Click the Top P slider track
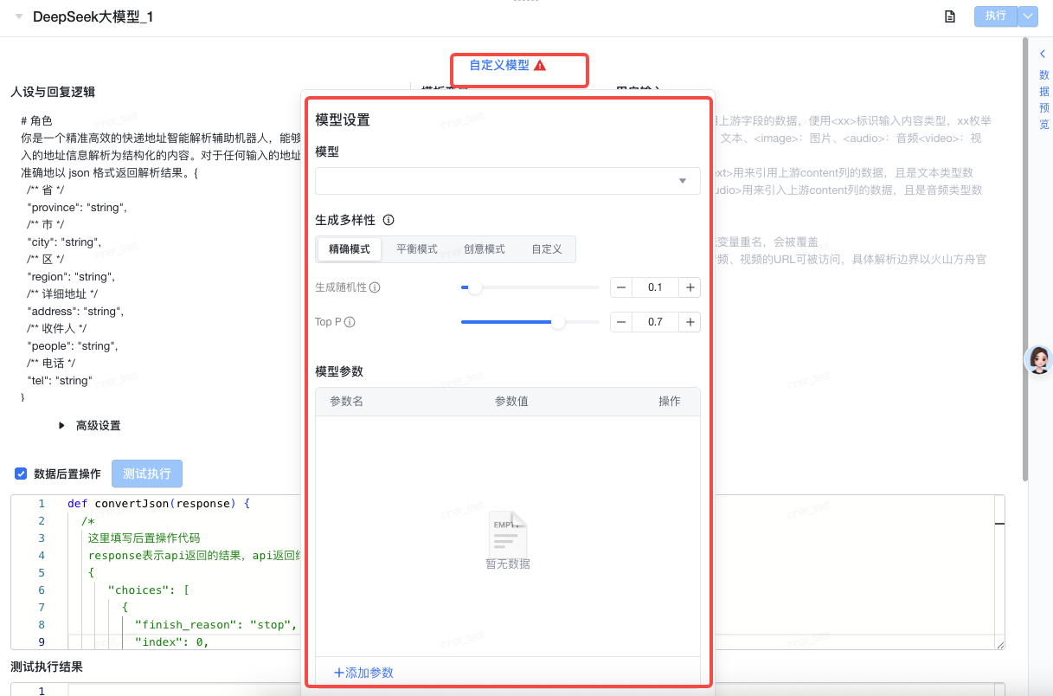Image resolution: width=1053 pixels, height=696 pixels. tap(530, 322)
